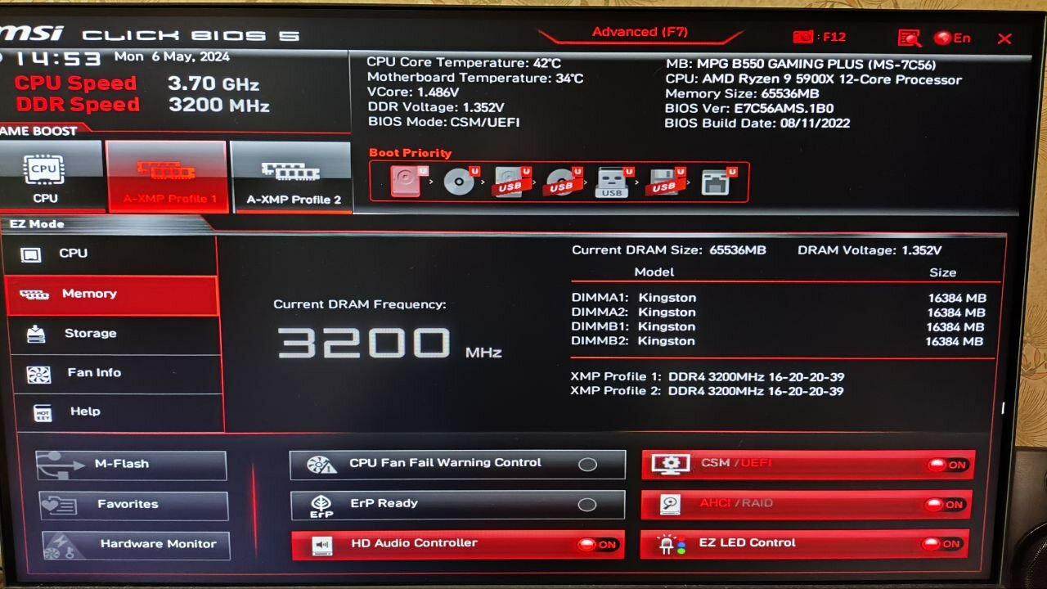1047x589 pixels.
Task: Choose the USB CD/DVD boot device icon
Action: point(564,182)
